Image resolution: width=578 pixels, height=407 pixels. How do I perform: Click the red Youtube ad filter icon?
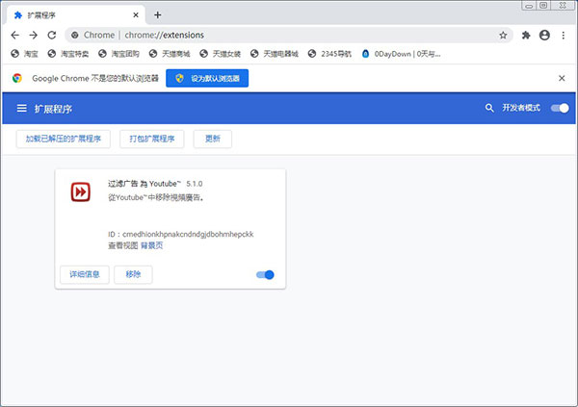click(80, 191)
